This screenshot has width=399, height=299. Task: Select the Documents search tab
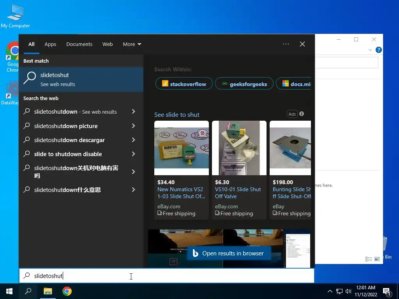(79, 44)
